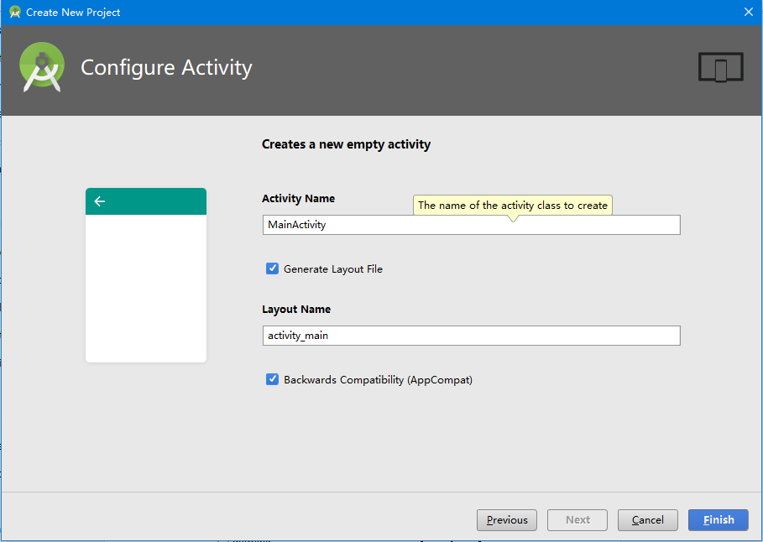This screenshot has height=542, width=763.
Task: Focus the Layout Name field containing activity_main
Action: click(471, 336)
